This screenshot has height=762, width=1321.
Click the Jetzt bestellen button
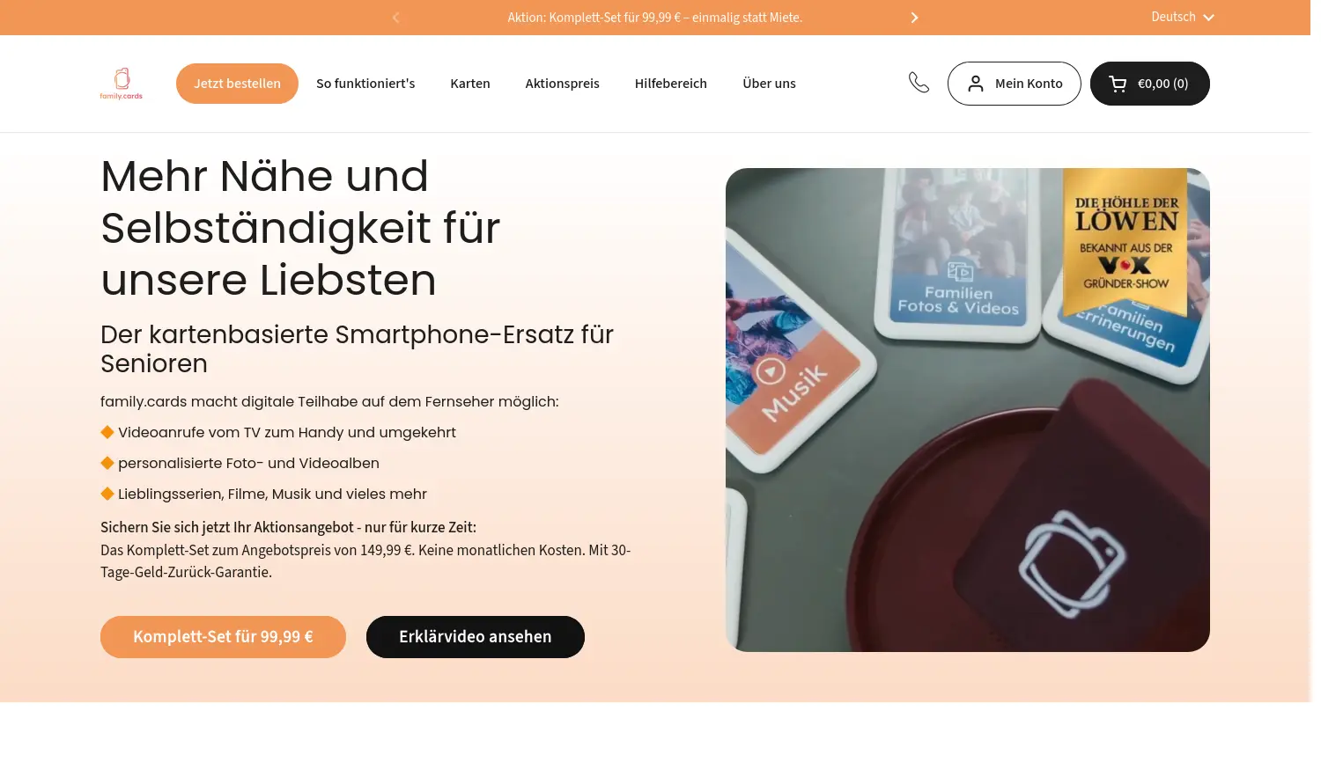click(237, 84)
